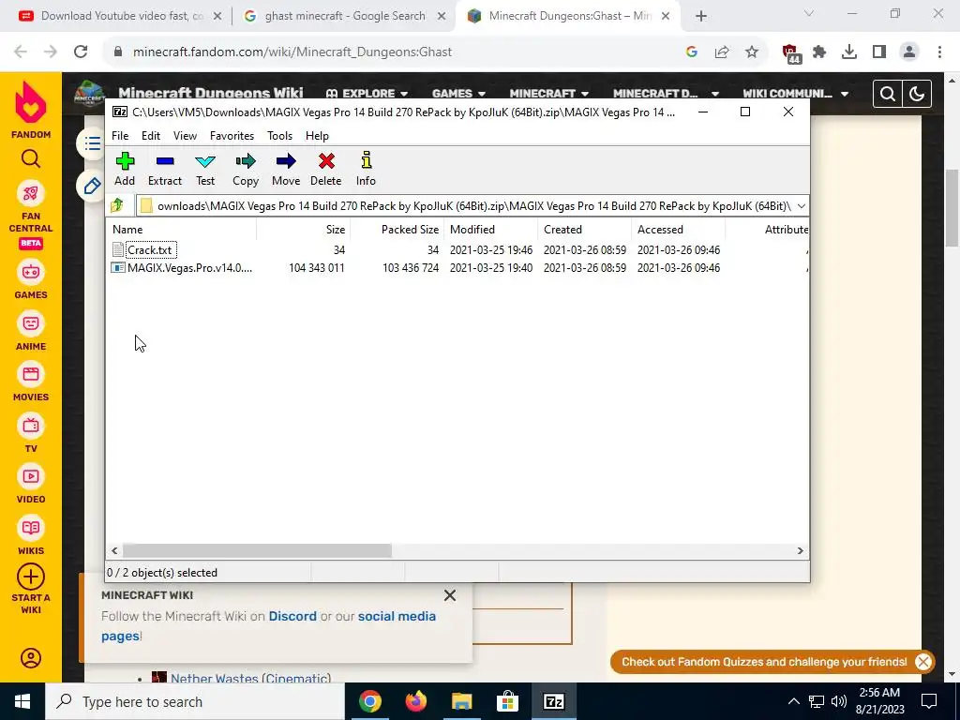Open Anime in Fandom sidebar
The image size is (960, 720).
(31, 331)
